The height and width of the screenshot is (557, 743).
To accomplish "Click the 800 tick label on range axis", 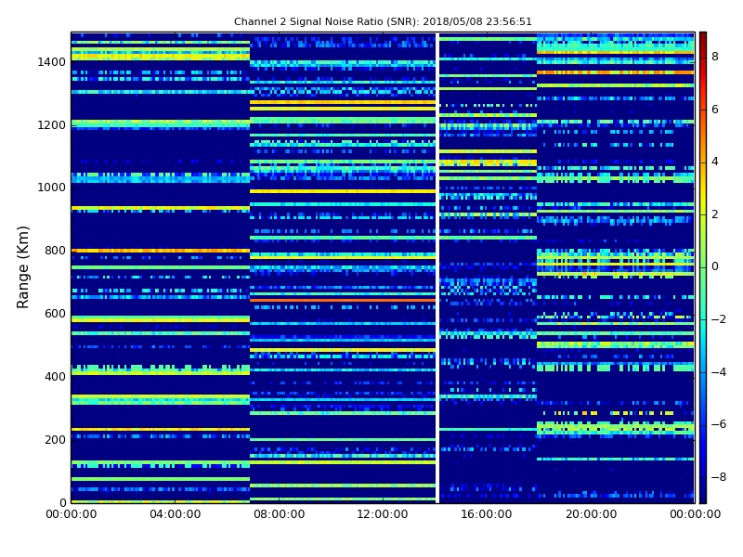I will pyautogui.click(x=55, y=251).
